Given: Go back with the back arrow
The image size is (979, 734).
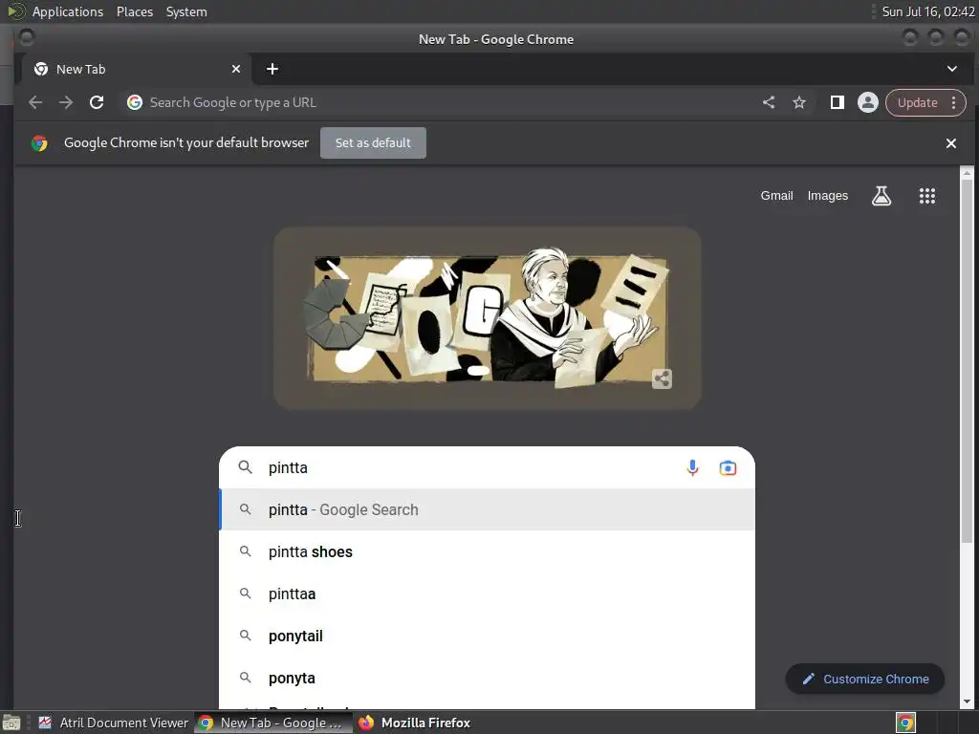Looking at the screenshot, I should pyautogui.click(x=35, y=102).
